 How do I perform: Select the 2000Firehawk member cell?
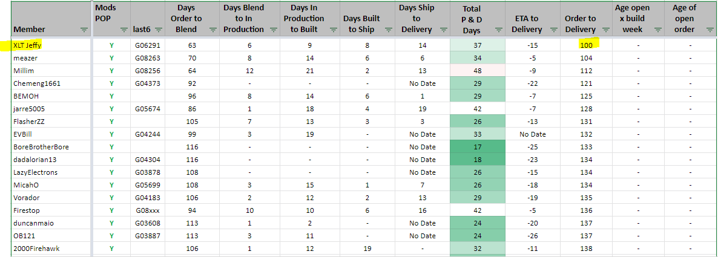(x=36, y=249)
